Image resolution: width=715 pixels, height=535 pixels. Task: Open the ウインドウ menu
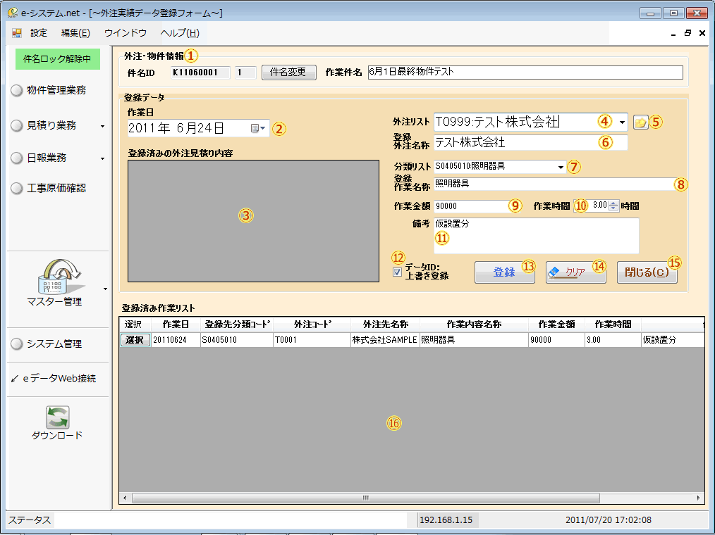126,33
